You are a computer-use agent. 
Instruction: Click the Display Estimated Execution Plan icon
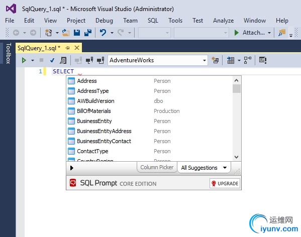click(63, 60)
